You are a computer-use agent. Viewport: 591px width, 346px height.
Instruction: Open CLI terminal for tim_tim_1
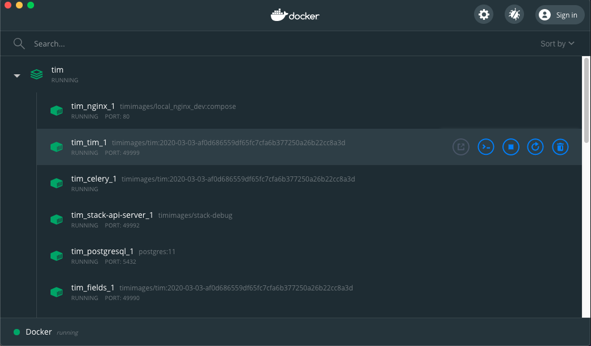tap(486, 147)
